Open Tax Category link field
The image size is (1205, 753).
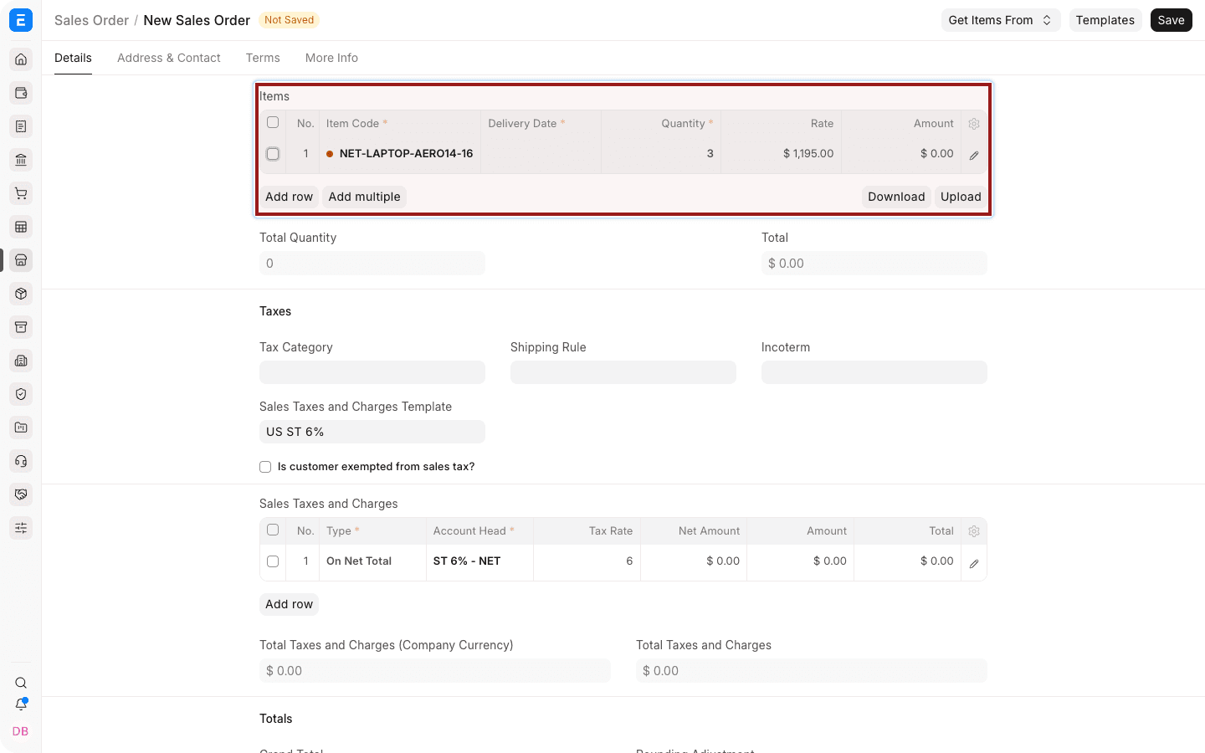[372, 372]
